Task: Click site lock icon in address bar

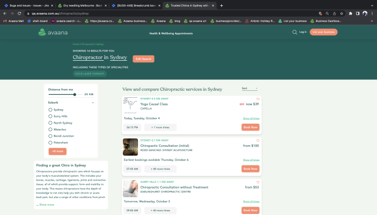Action: pyautogui.click(x=28, y=13)
